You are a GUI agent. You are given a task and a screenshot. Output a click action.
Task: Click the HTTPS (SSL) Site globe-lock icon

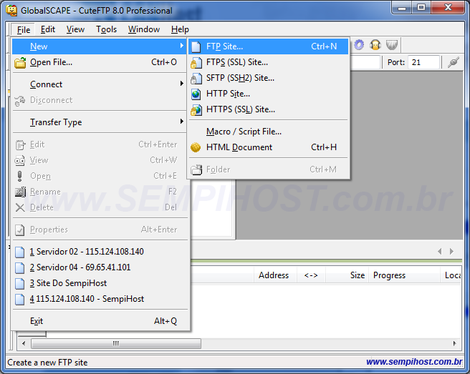[196, 110]
